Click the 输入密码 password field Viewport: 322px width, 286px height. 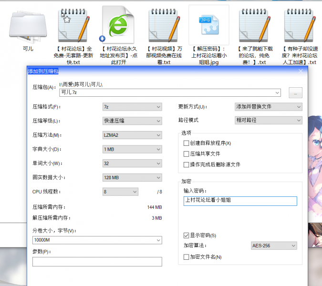pos(240,201)
